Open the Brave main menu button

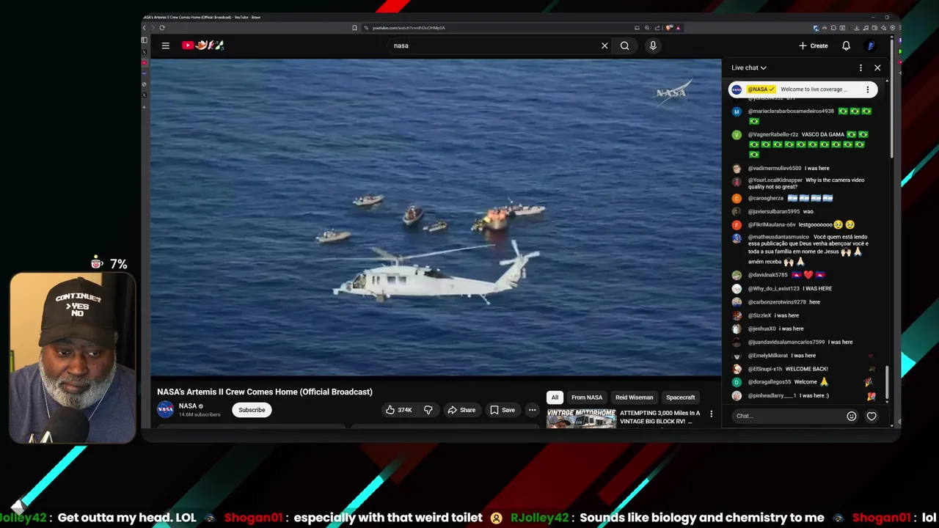[x=900, y=28]
